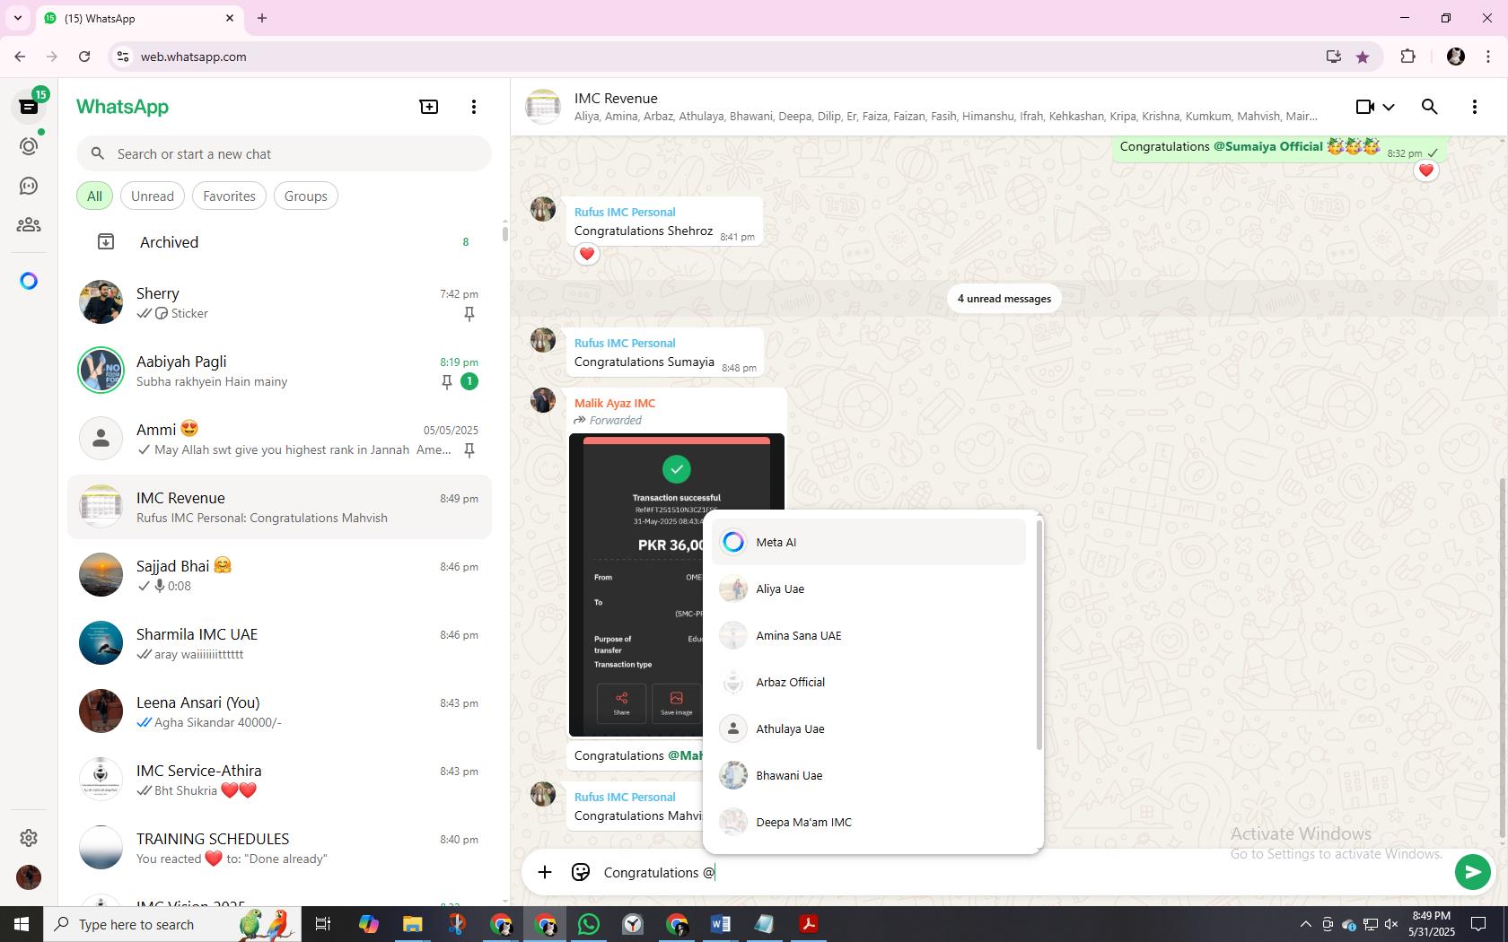Click the heart reaction under Congratulations Shehroz
1508x942 pixels.
pos(587,254)
